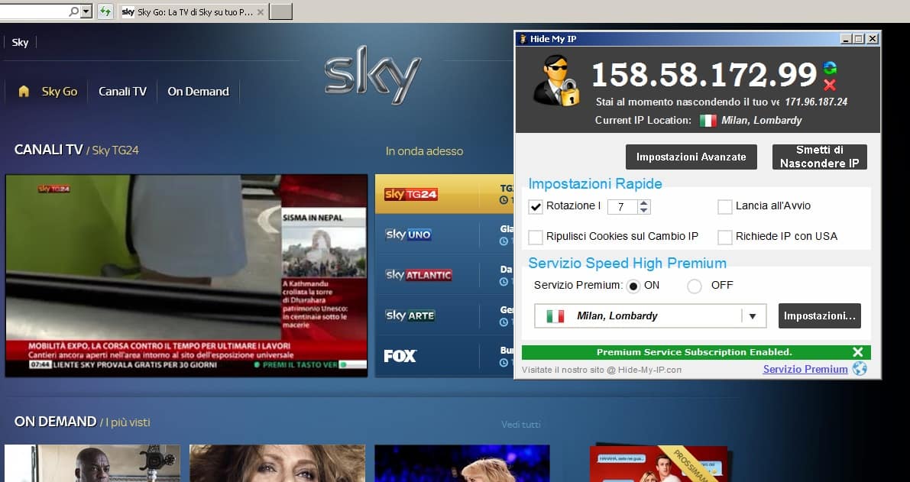Viewport: 910px width, 482px height.
Task: Select the Sky Atlantic channel logo
Action: point(419,275)
